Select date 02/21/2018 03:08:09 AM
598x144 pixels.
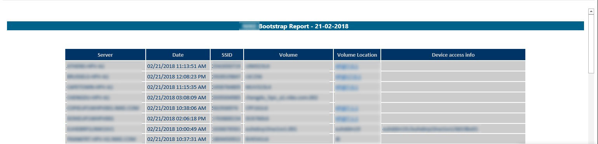(177, 97)
